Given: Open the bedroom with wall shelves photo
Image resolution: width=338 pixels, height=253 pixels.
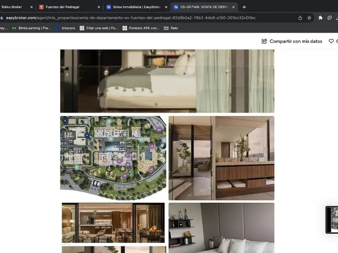Looking at the screenshot, I should click(x=221, y=228).
